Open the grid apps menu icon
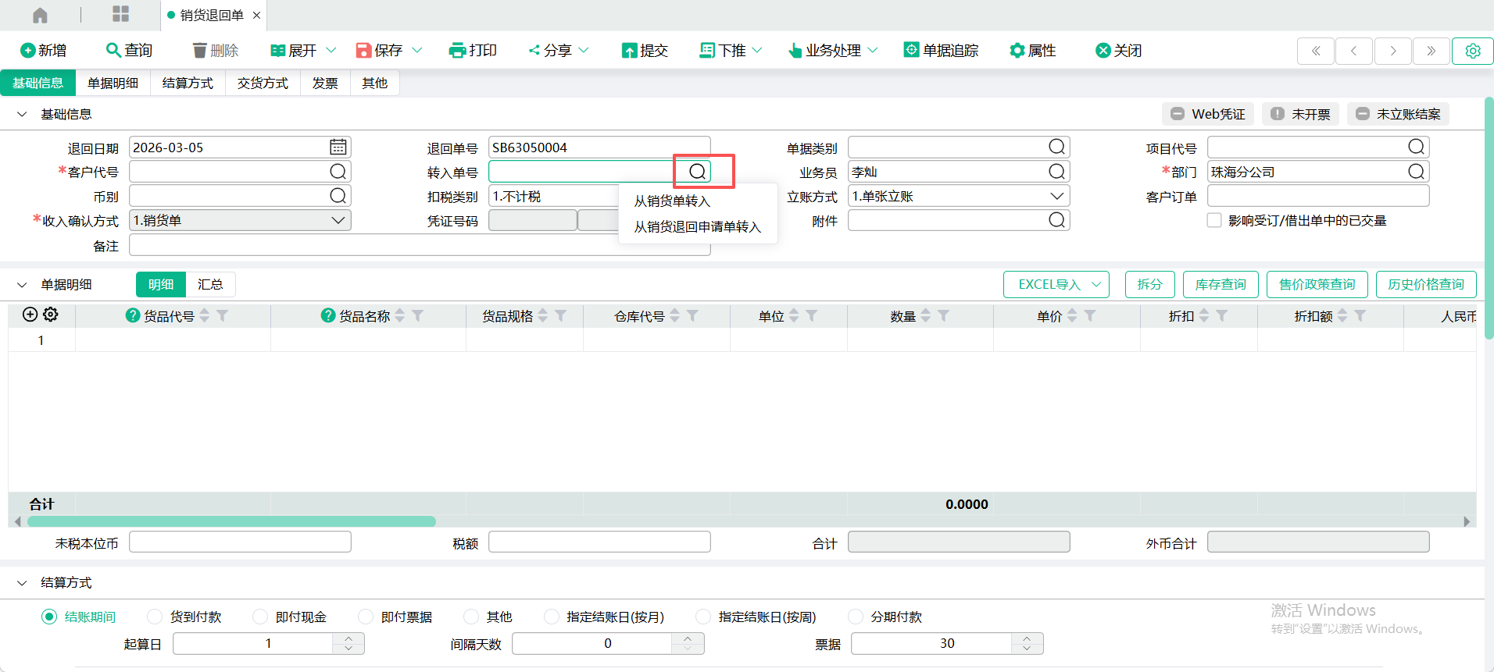 point(120,14)
